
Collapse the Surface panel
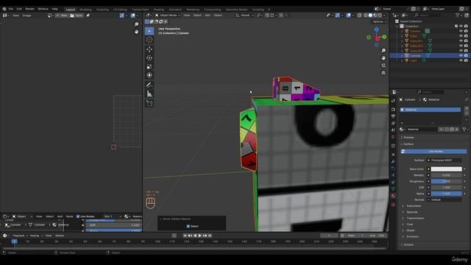[x=408, y=144]
